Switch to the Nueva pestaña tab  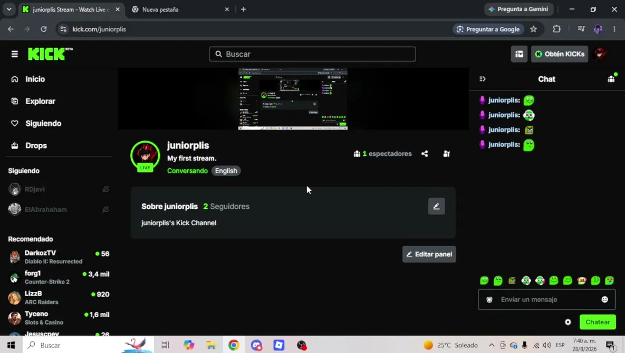pos(180,9)
